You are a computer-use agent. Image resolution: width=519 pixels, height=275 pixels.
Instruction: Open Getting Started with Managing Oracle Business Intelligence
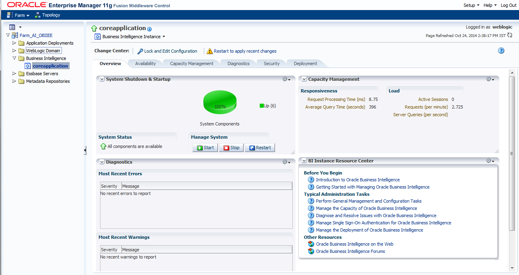(x=373, y=187)
